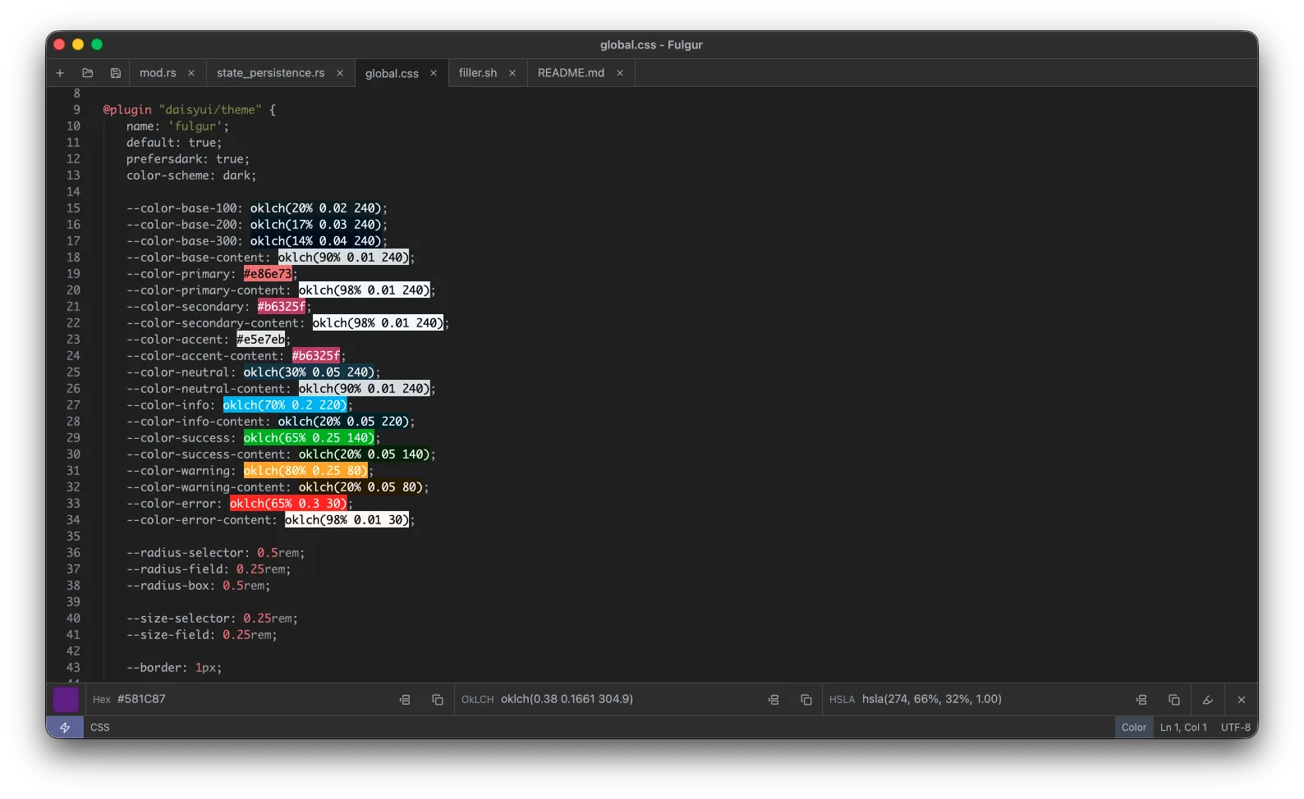Copy the OkLCH color value
This screenshot has height=799, width=1304.
coord(806,700)
